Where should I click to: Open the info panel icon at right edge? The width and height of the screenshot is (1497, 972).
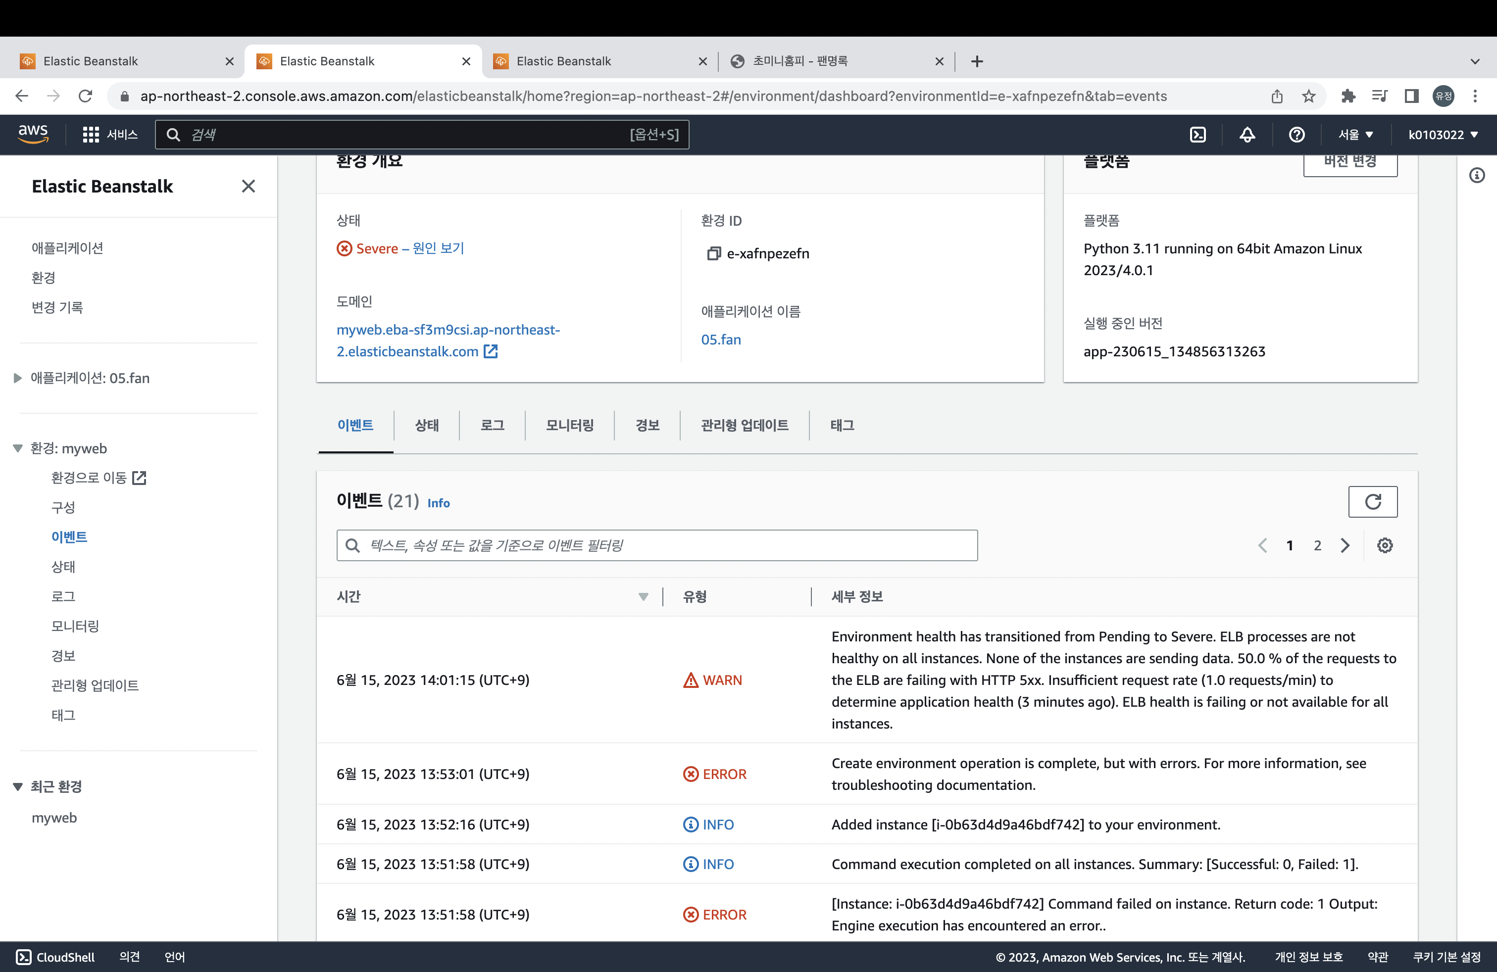1477,175
